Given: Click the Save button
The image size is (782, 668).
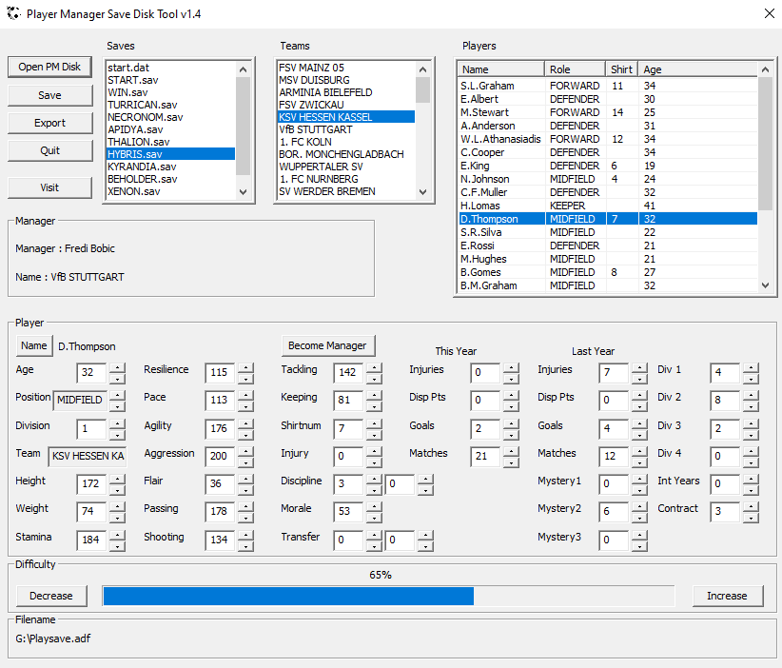Looking at the screenshot, I should pos(49,95).
